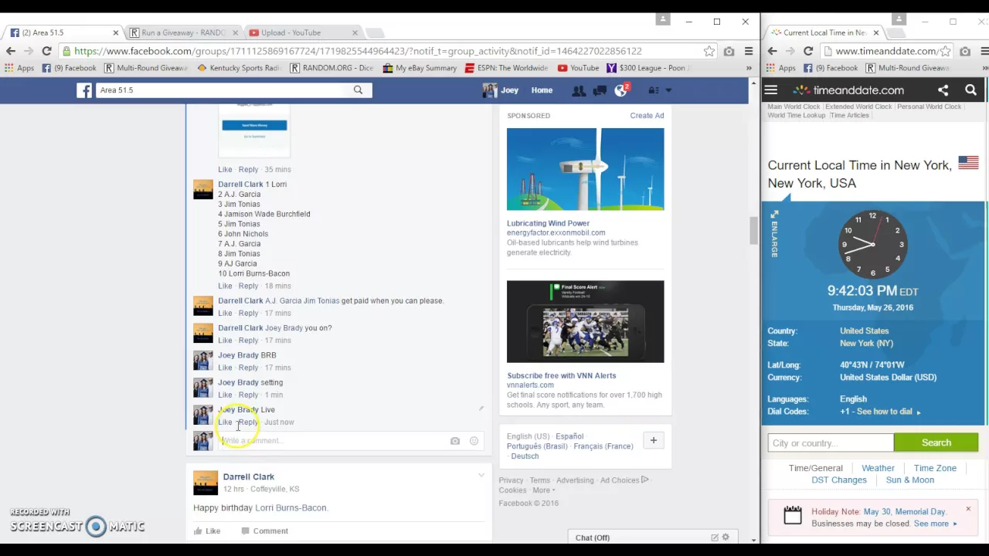Open My eBay Summary bookmark

click(x=419, y=68)
